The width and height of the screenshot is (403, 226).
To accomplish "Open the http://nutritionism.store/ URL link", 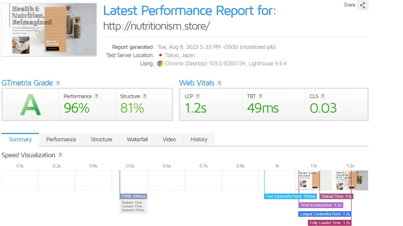I will coord(156,26).
